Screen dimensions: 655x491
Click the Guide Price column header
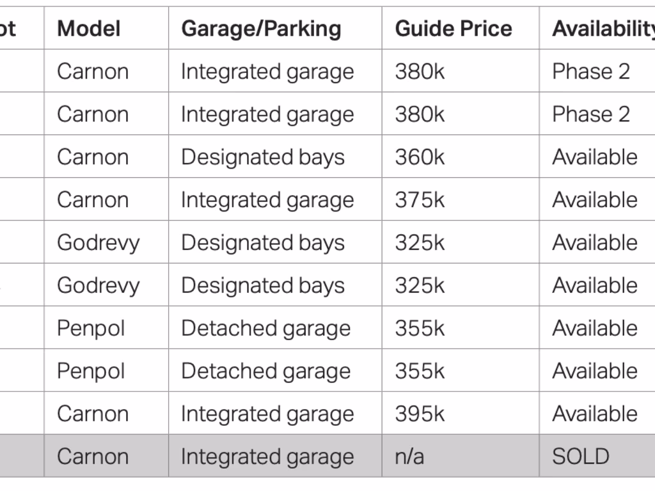tap(454, 28)
